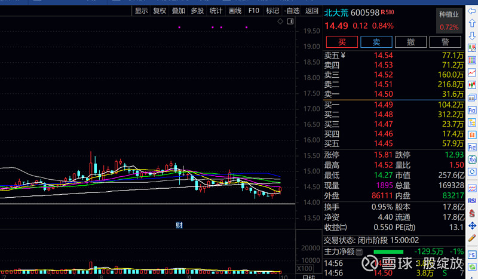Click the 警 alert button
478x279 pixels.
point(445,42)
